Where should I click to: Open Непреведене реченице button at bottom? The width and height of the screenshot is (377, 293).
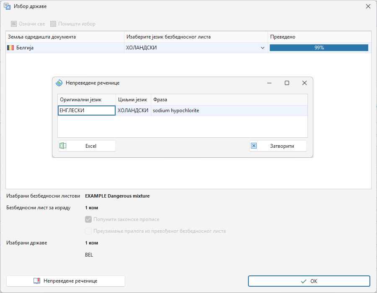coord(66,281)
